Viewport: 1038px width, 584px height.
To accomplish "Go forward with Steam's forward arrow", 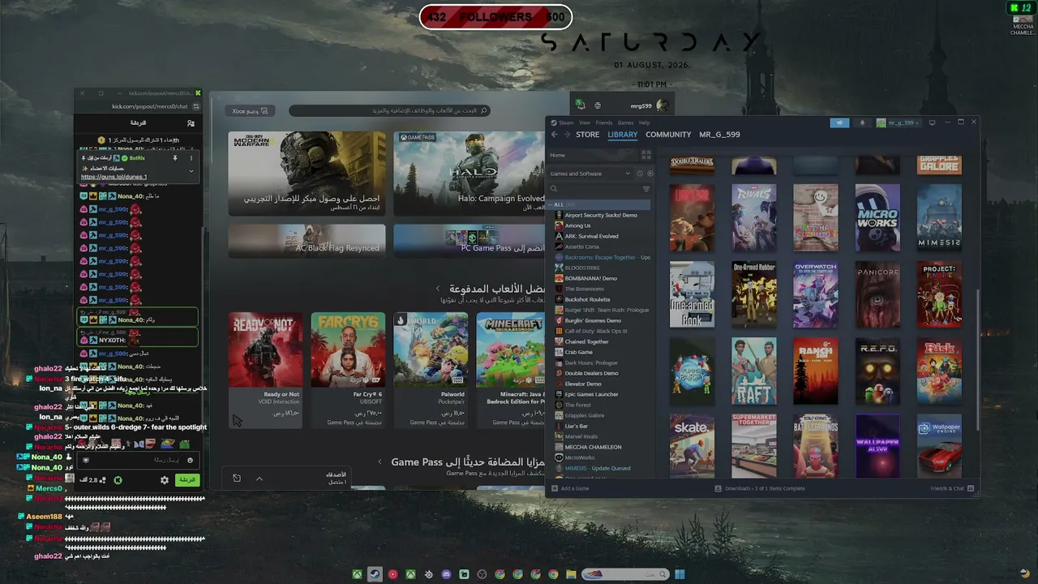I will click(567, 135).
